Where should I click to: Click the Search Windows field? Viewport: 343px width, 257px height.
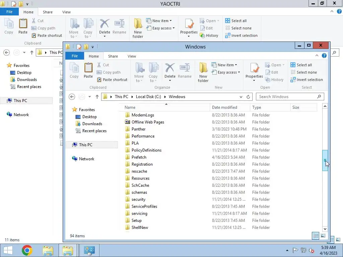pos(290,97)
